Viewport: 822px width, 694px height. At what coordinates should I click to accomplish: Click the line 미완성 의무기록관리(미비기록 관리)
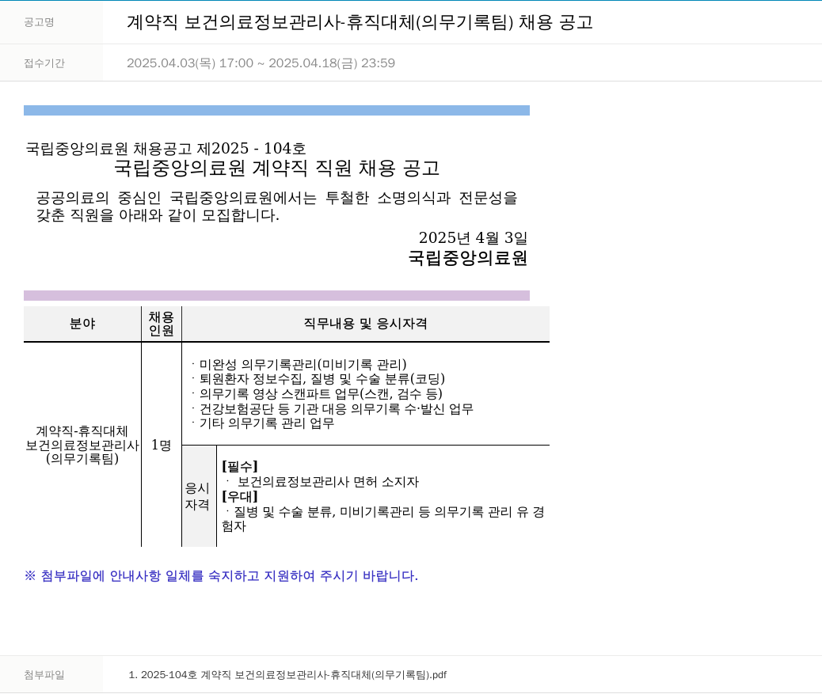click(x=299, y=364)
